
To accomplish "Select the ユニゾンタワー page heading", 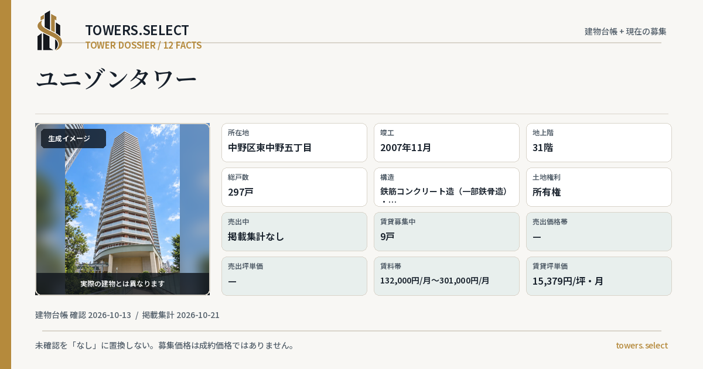I will coord(117,79).
